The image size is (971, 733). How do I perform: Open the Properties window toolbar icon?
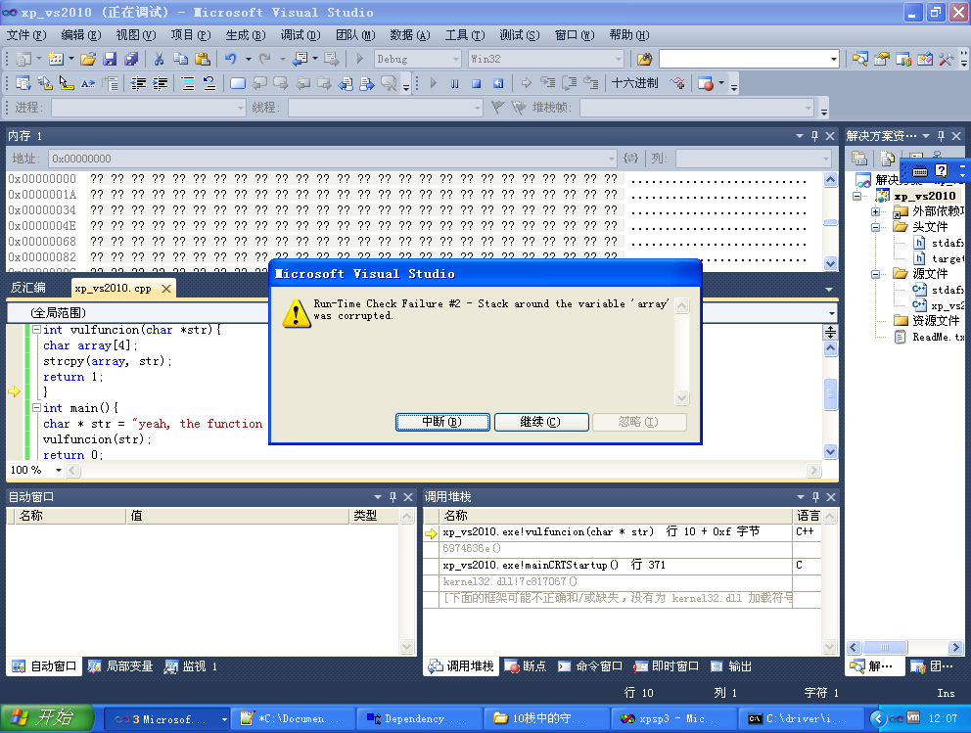tap(881, 59)
